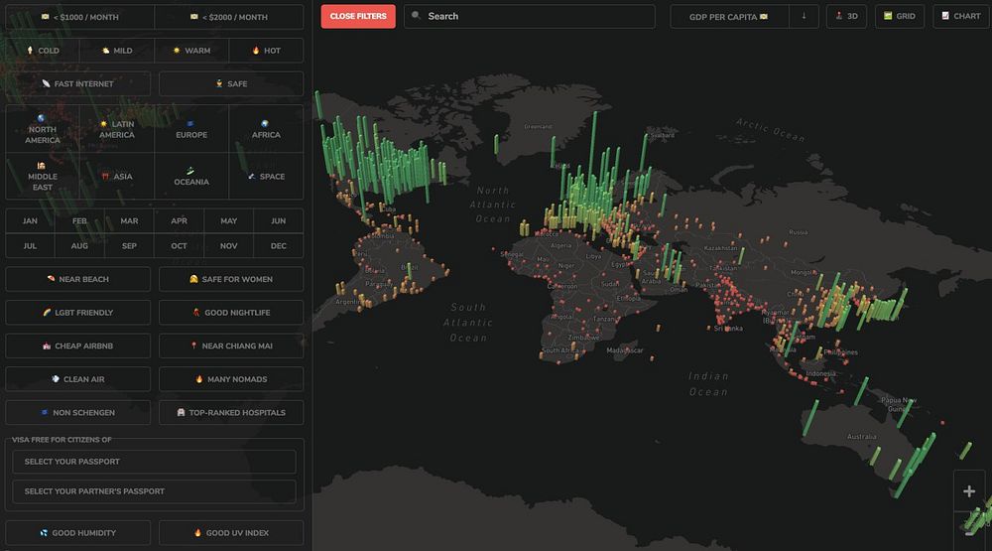The image size is (992, 551).
Task: Close the filters panel
Action: (x=358, y=17)
